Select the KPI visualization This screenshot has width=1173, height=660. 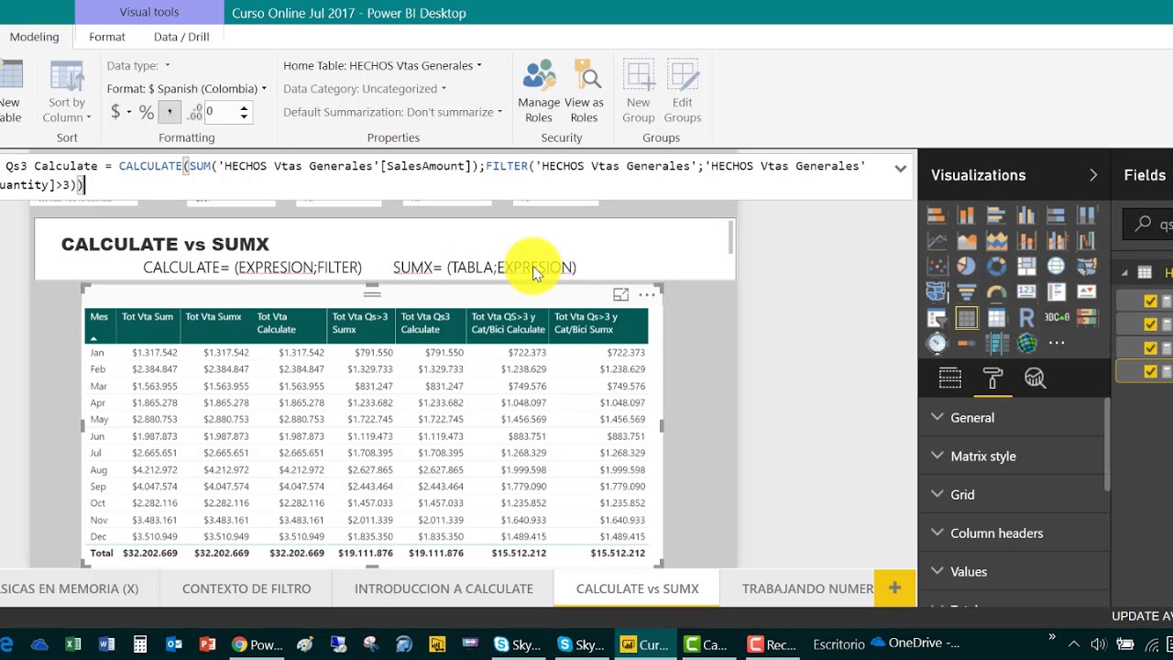pyautogui.click(x=1087, y=292)
